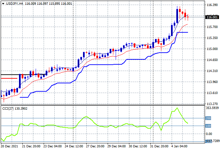Click the 113.610 price scale label
This screenshot has width=220, height=150.
coord(212,93)
